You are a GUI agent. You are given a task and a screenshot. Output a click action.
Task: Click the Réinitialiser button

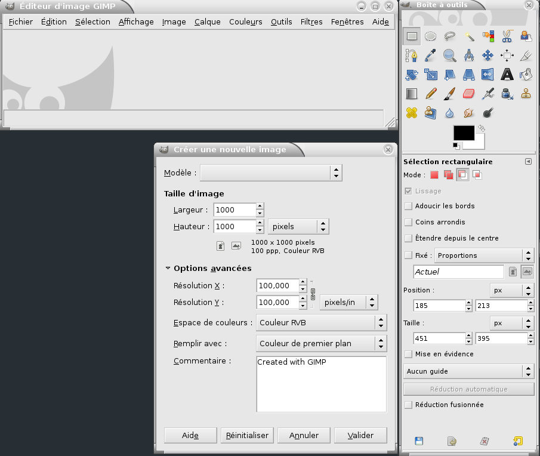coord(247,435)
